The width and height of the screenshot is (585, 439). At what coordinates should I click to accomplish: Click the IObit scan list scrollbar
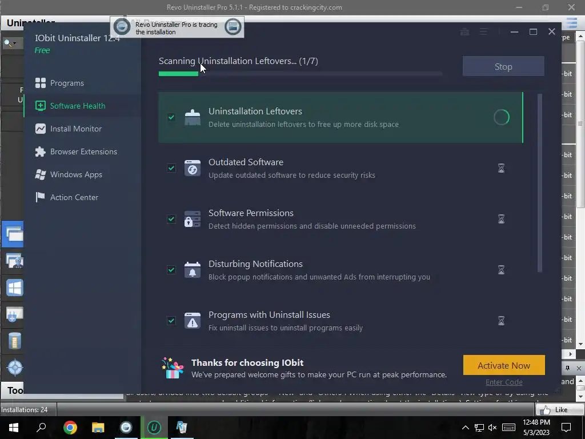(x=539, y=183)
